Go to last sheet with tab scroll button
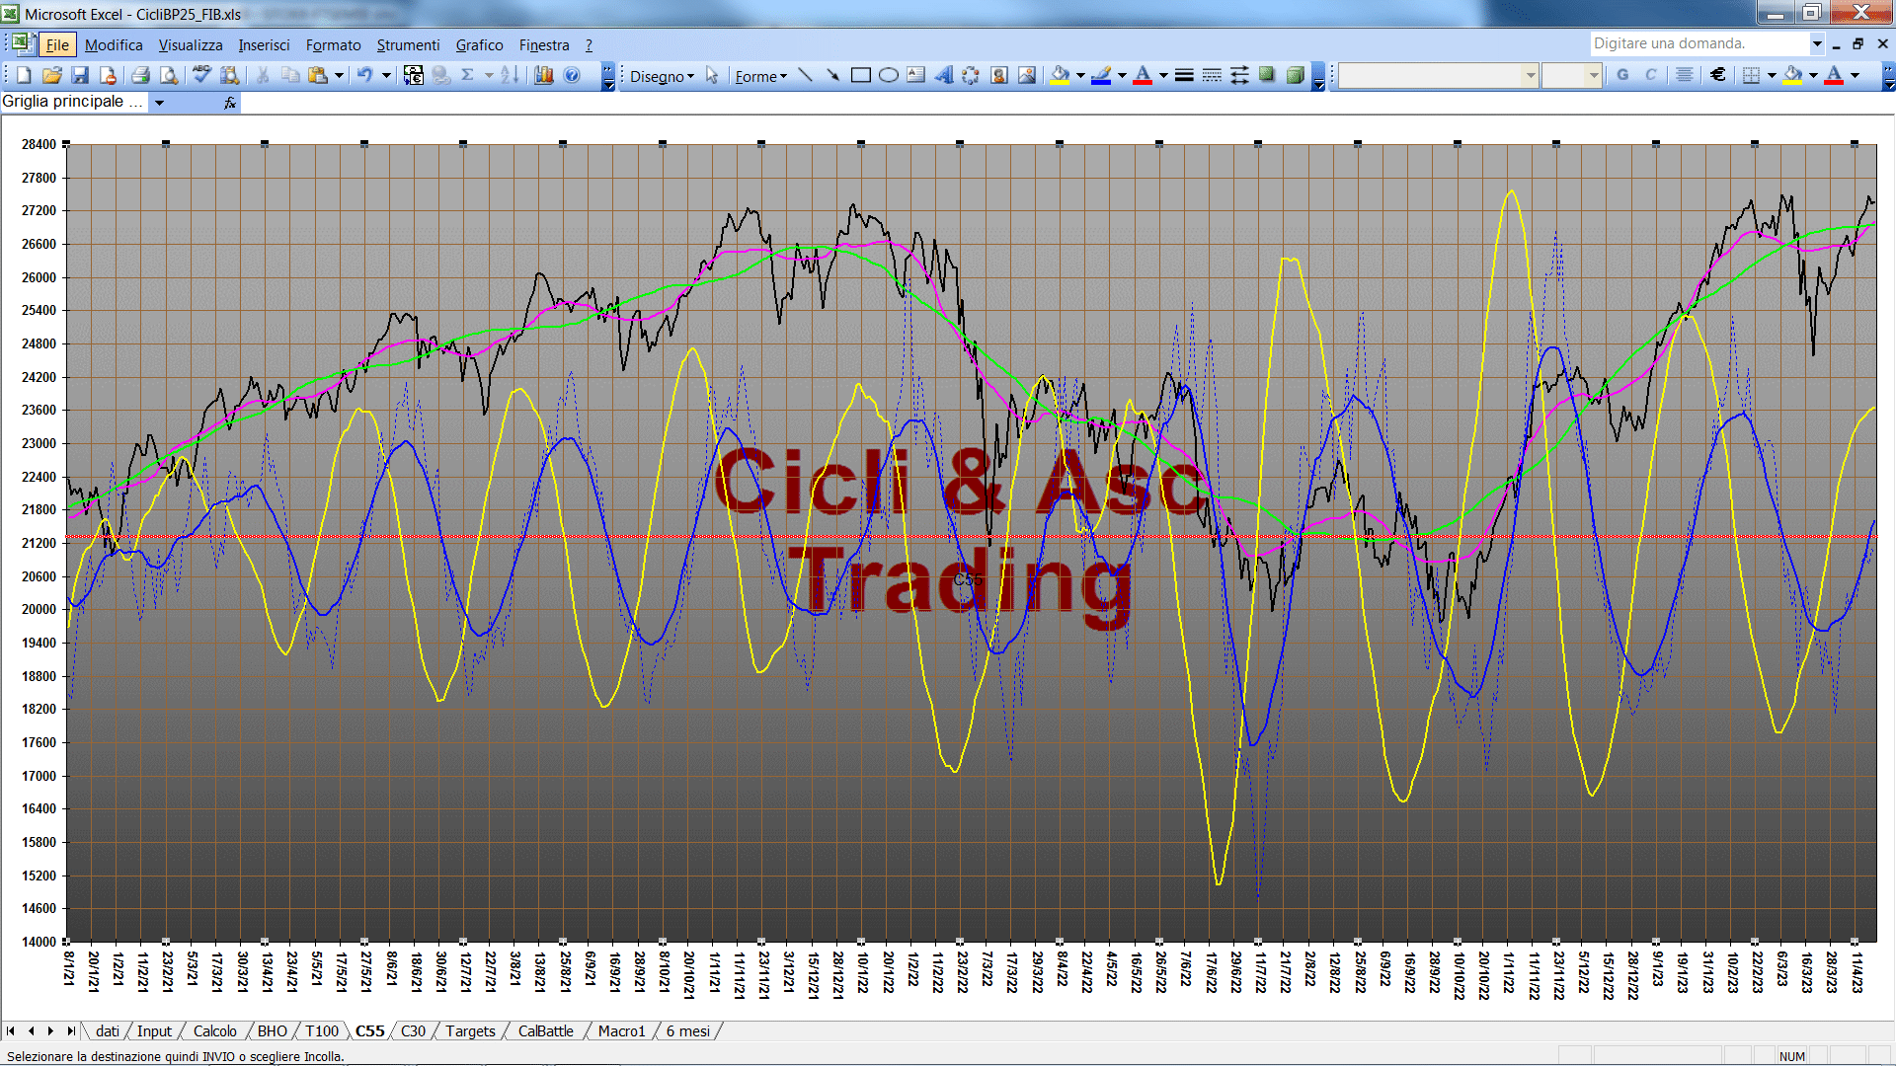The image size is (1896, 1066). point(70,1031)
